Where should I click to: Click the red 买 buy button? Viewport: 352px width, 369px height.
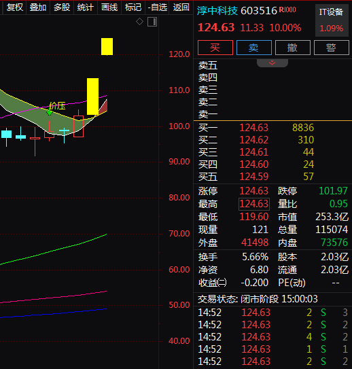pyautogui.click(x=215, y=48)
